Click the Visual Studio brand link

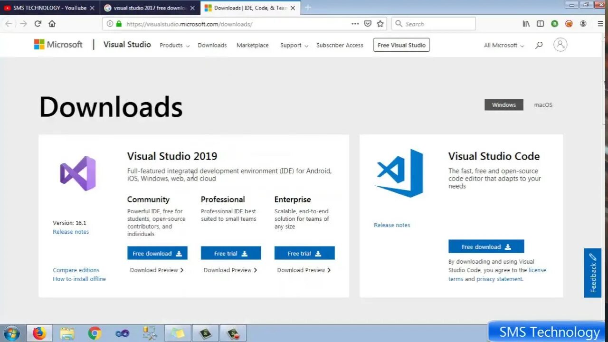click(x=127, y=44)
